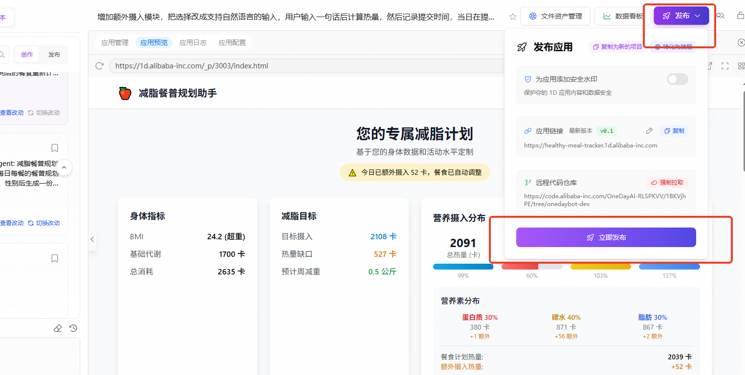The image size is (745, 375).
Task: Click the lock permission icon
Action: tap(740, 16)
